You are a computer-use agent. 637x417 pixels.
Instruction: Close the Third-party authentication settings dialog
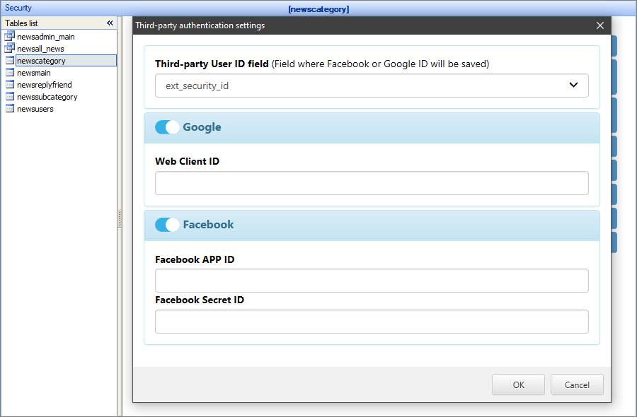pyautogui.click(x=600, y=25)
